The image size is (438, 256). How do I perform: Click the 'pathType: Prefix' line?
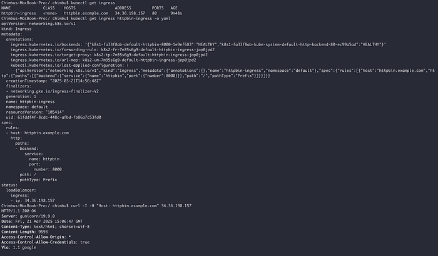(38, 180)
